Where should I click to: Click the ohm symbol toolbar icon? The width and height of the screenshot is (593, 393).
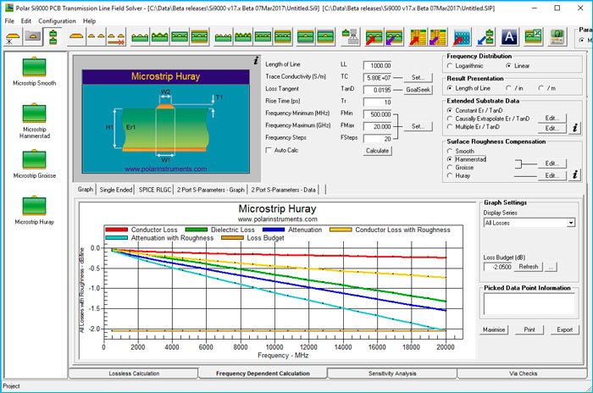(557, 37)
